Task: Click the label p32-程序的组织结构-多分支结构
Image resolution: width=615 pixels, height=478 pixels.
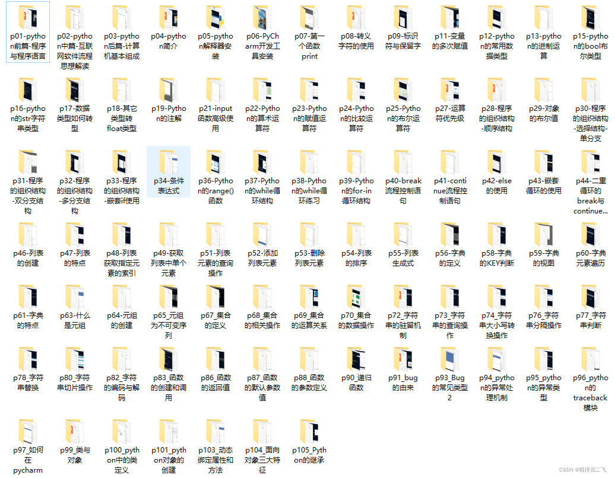Action: click(75, 196)
